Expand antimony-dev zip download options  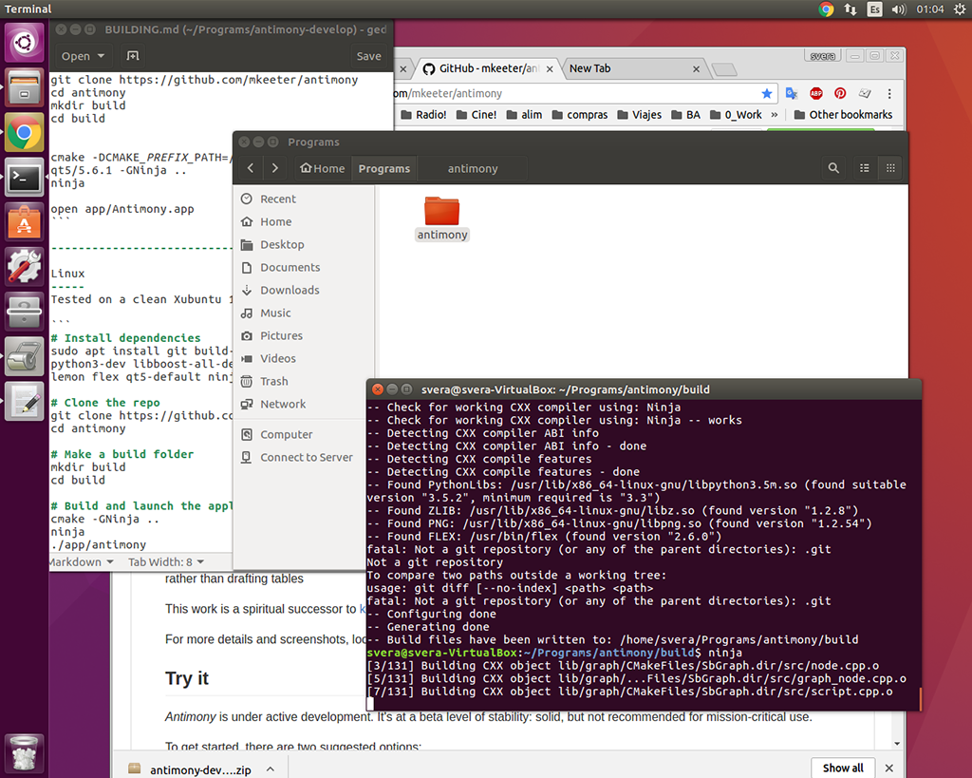coord(271,769)
